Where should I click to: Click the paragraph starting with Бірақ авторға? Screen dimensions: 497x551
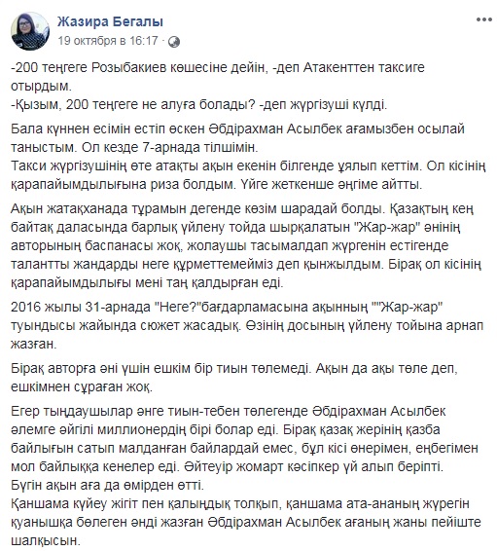click(x=234, y=378)
